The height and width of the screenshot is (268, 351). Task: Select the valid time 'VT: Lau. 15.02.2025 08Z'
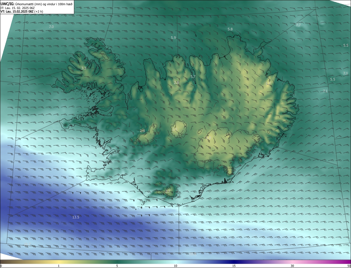pos(17,12)
